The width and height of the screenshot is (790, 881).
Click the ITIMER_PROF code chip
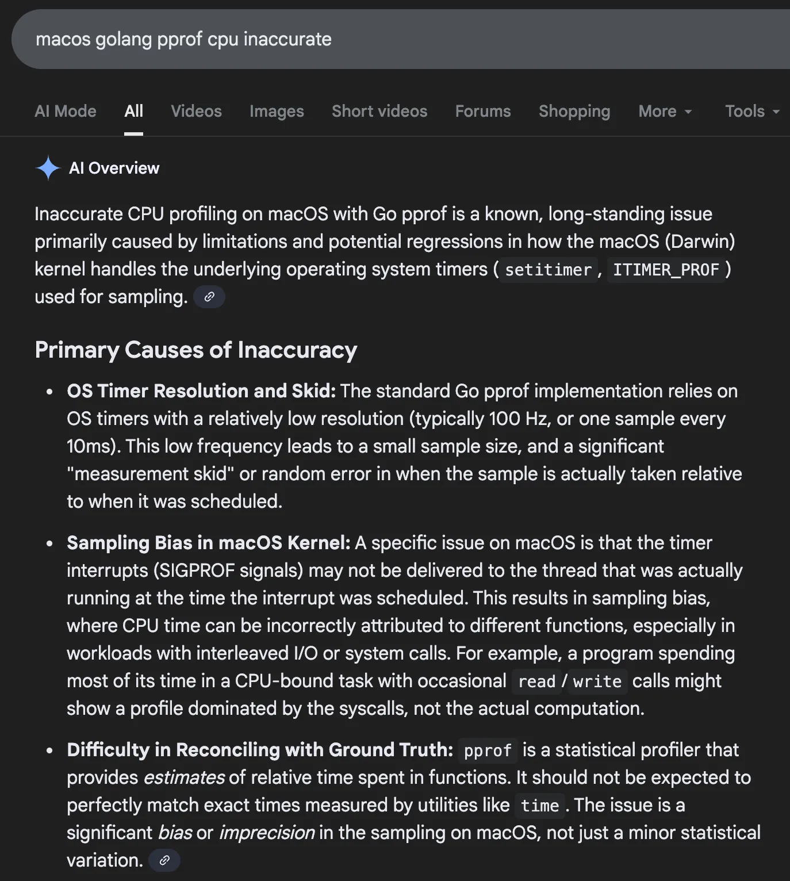[x=668, y=270]
